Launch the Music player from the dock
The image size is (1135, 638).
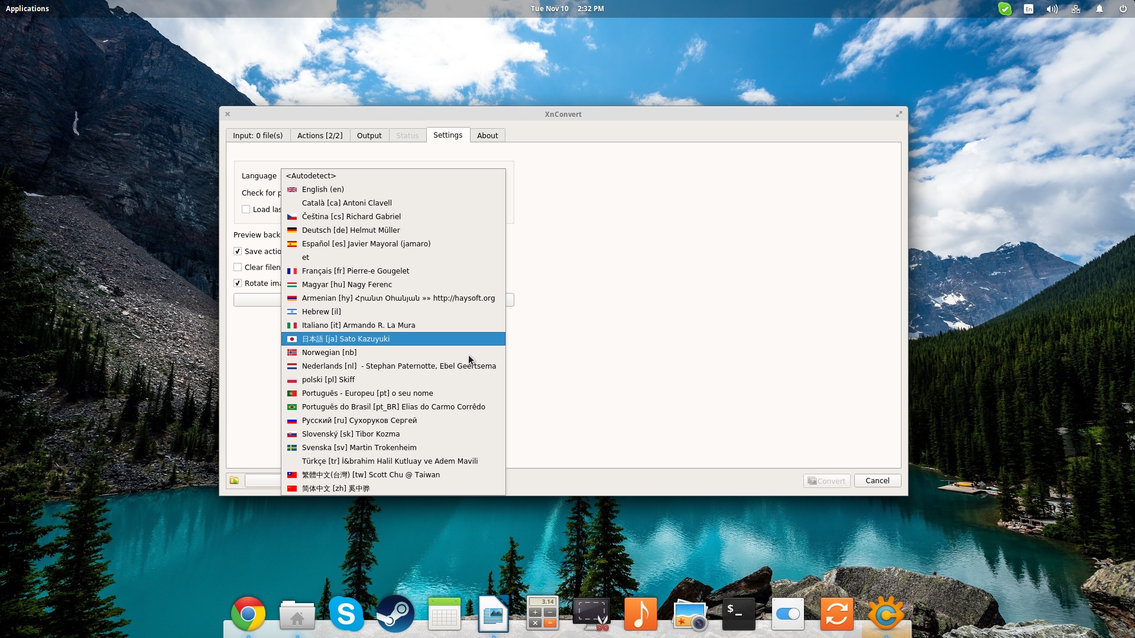(x=641, y=614)
